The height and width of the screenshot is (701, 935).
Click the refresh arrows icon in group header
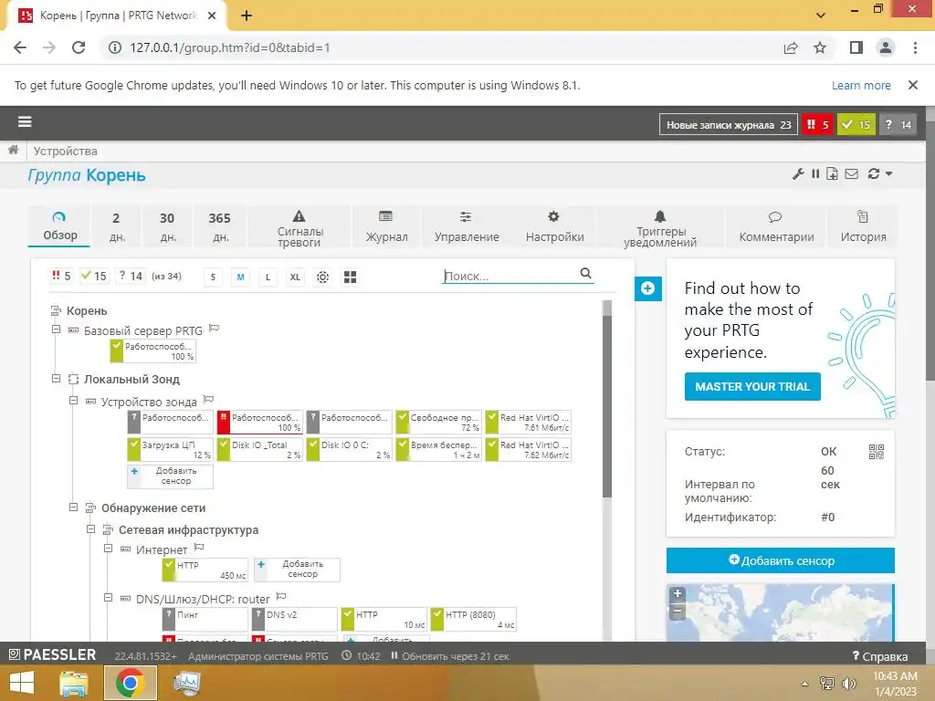(874, 174)
